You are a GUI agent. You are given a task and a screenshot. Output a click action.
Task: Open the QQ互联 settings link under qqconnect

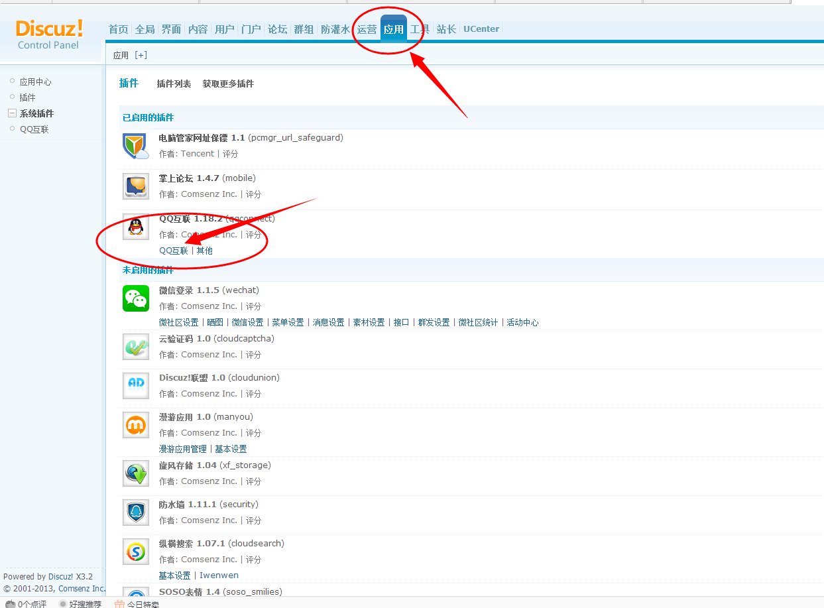[x=174, y=251]
